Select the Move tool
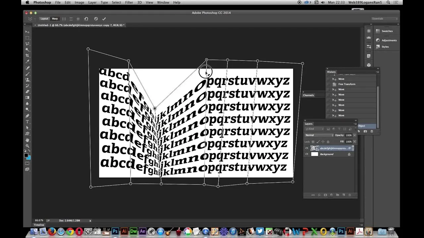This screenshot has width=424, height=238. pos(27,32)
